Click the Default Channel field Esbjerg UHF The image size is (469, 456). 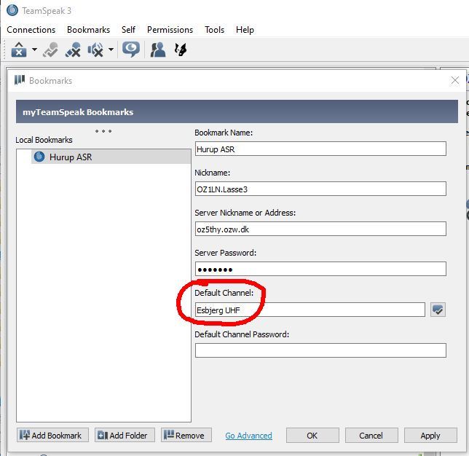pyautogui.click(x=310, y=310)
